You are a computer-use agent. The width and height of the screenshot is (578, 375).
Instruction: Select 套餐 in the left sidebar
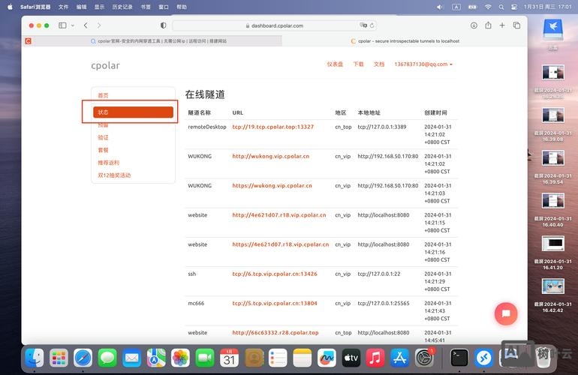(x=104, y=150)
